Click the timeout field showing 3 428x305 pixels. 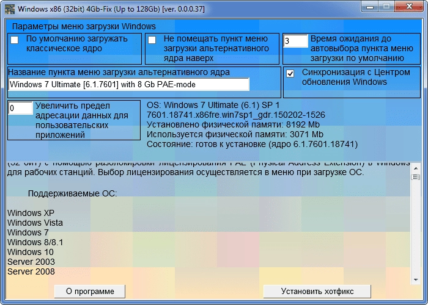pyautogui.click(x=295, y=41)
